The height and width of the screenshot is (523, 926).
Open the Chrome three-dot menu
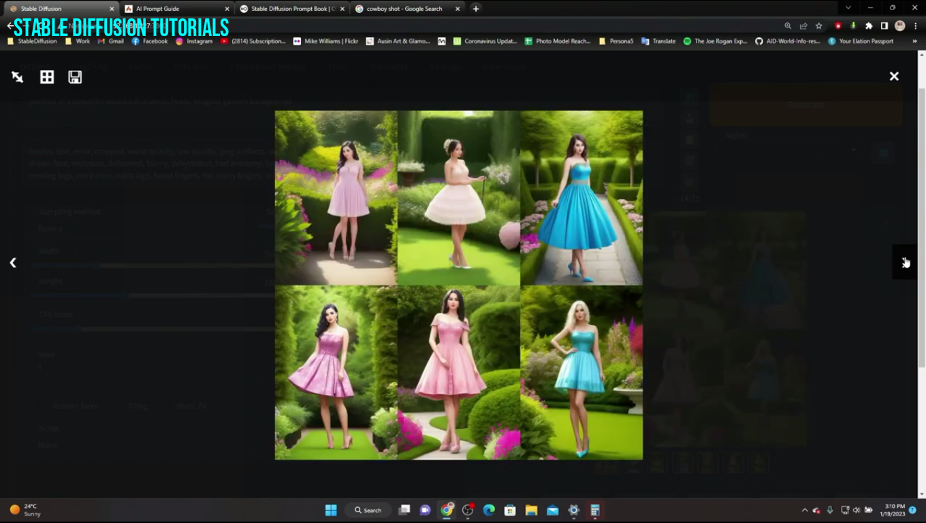pyautogui.click(x=915, y=26)
